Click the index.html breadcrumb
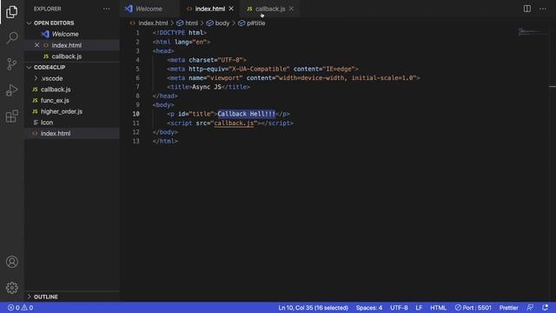556x313 pixels. 153,23
